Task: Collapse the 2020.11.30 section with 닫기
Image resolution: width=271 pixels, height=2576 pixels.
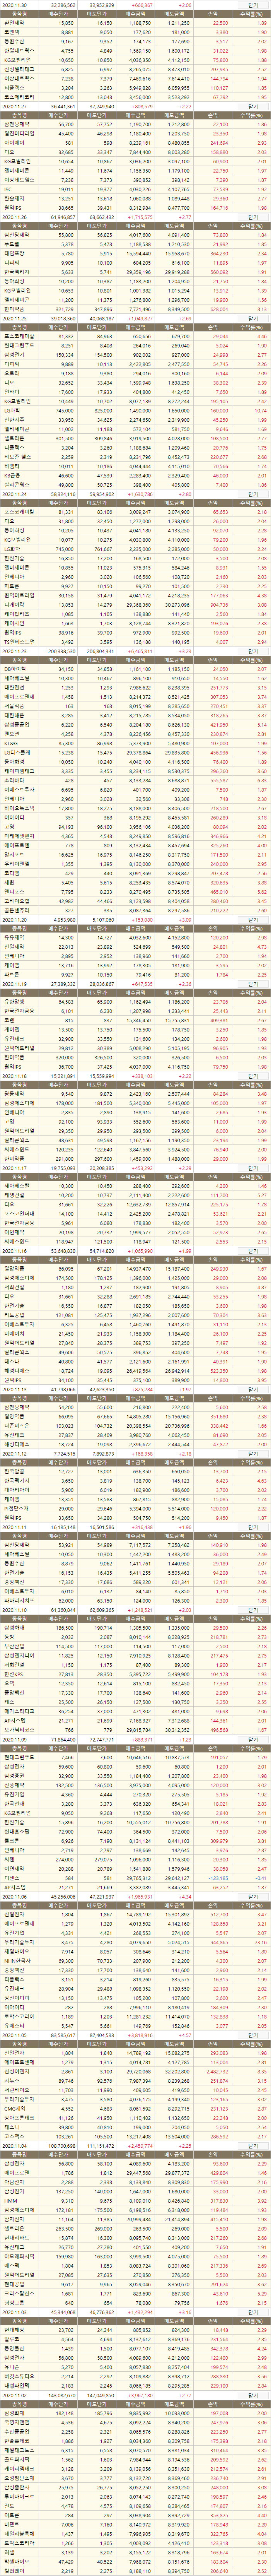Action: point(253,5)
